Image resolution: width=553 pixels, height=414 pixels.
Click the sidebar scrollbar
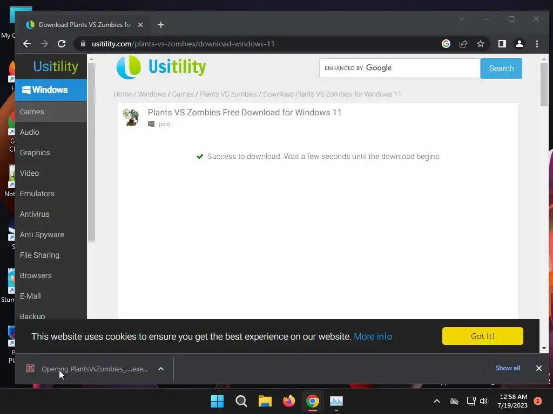click(91, 152)
